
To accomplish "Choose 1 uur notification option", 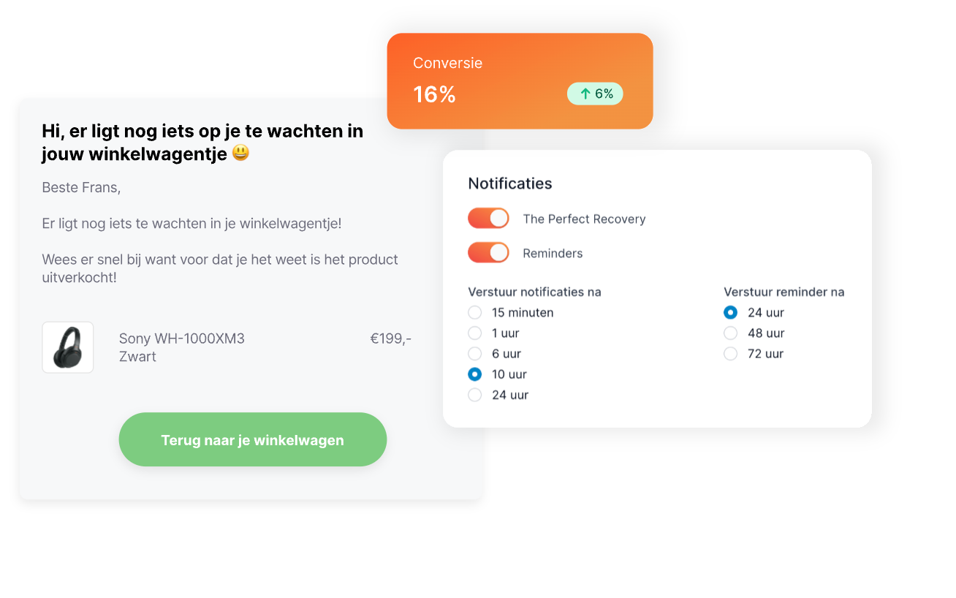I will pos(475,333).
